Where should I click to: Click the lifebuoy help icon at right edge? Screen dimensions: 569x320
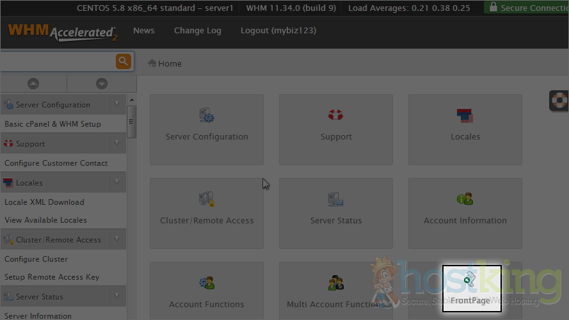pyautogui.click(x=559, y=101)
